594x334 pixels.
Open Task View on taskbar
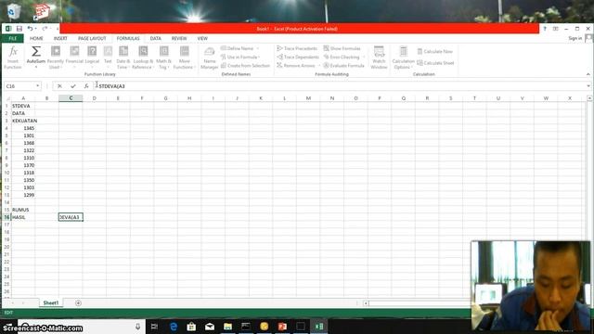click(x=154, y=327)
